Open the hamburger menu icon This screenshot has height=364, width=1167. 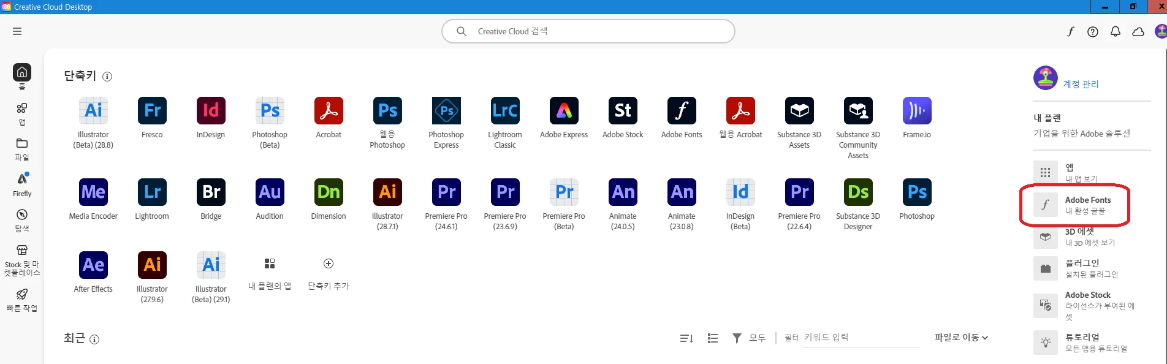(x=17, y=31)
